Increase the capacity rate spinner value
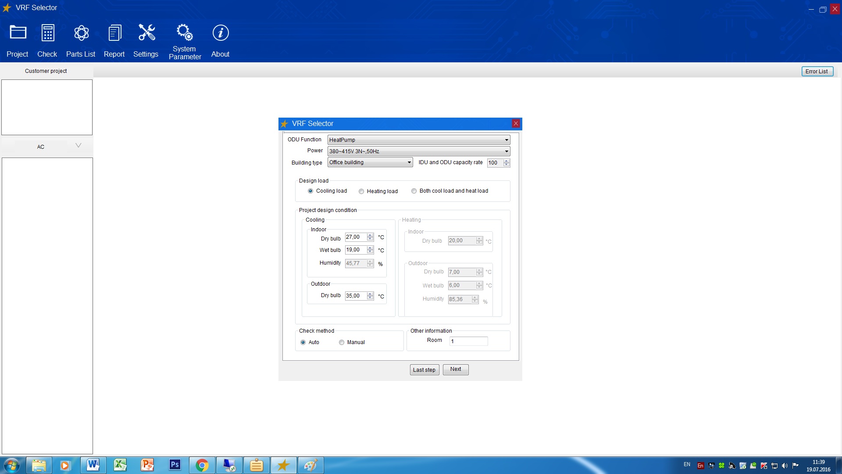Image resolution: width=842 pixels, height=474 pixels. (507, 161)
